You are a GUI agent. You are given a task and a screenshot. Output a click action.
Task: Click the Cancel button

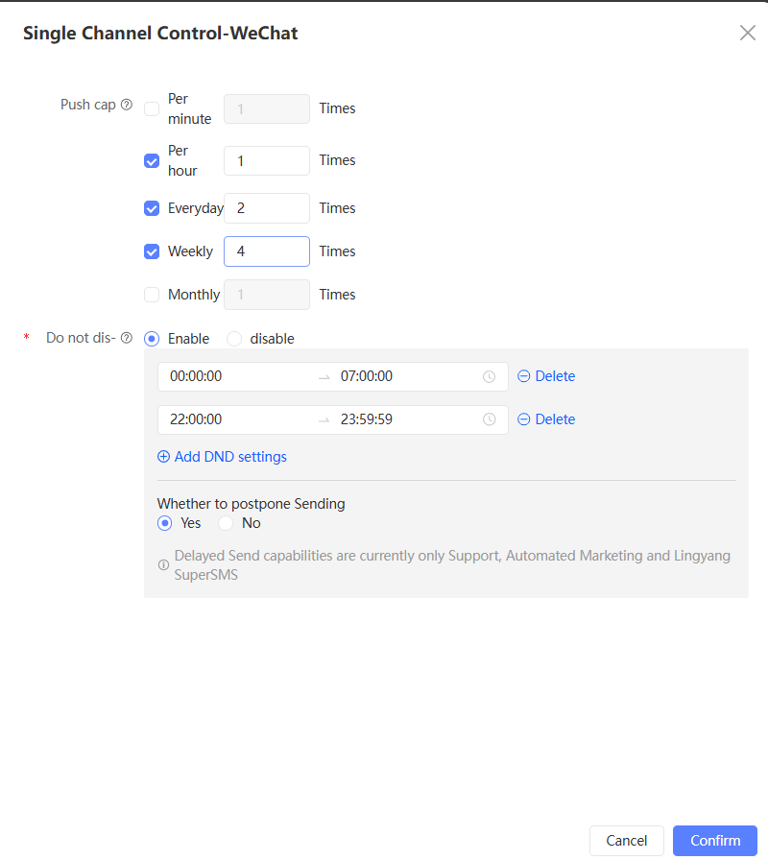click(x=627, y=841)
